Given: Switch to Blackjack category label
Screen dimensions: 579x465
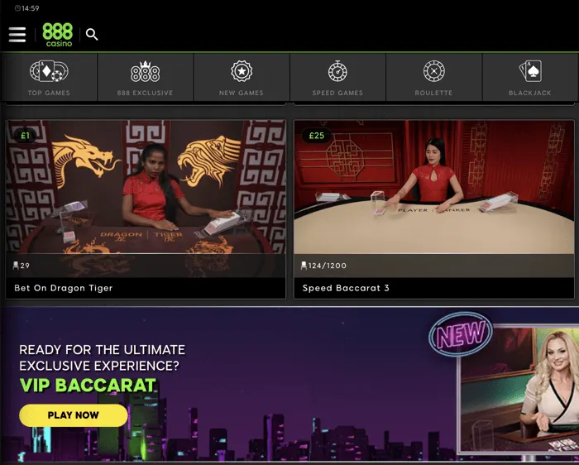Looking at the screenshot, I should point(530,93).
